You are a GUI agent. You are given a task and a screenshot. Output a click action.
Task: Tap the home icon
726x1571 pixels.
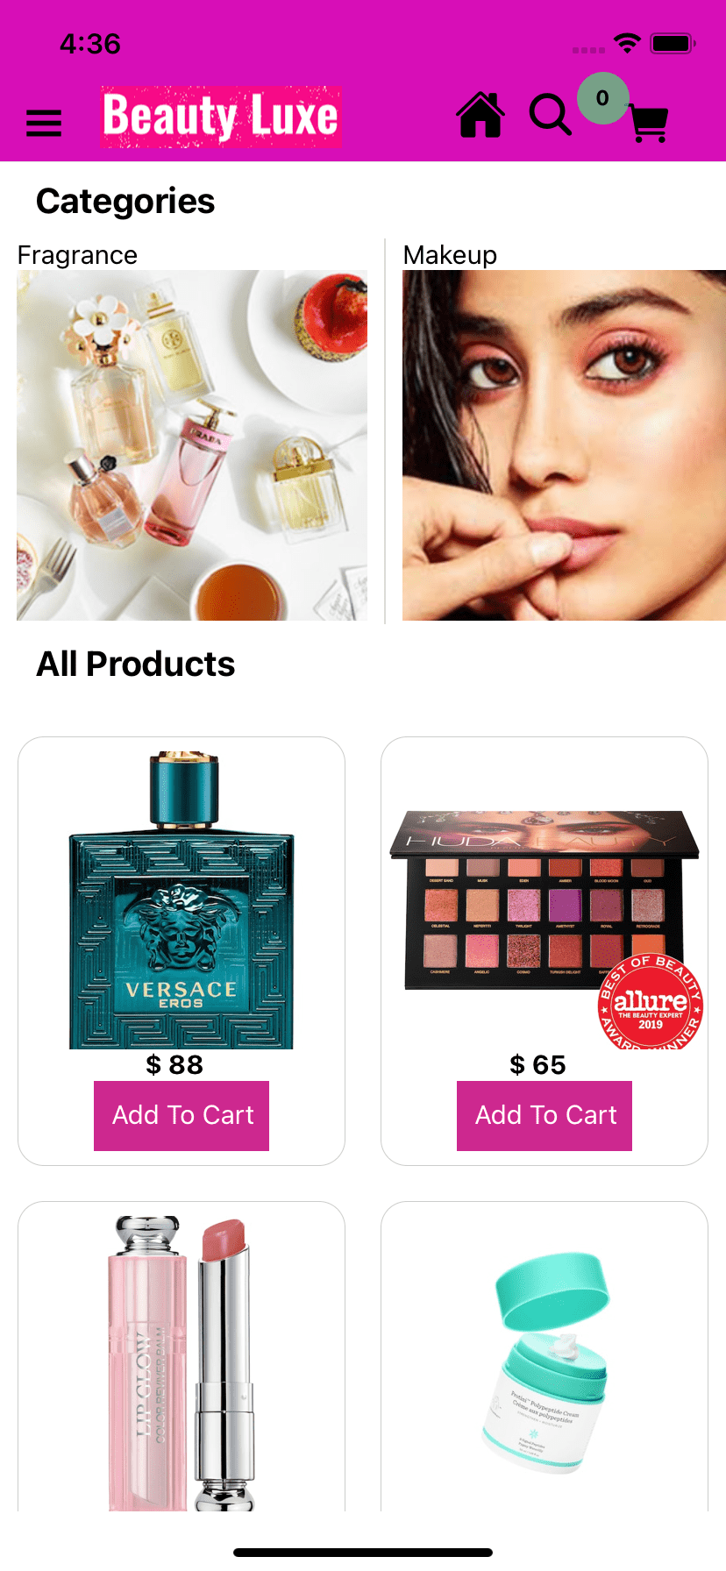click(480, 115)
